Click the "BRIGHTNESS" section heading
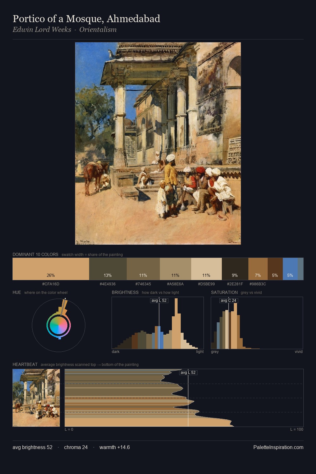The height and width of the screenshot is (474, 316). click(125, 292)
